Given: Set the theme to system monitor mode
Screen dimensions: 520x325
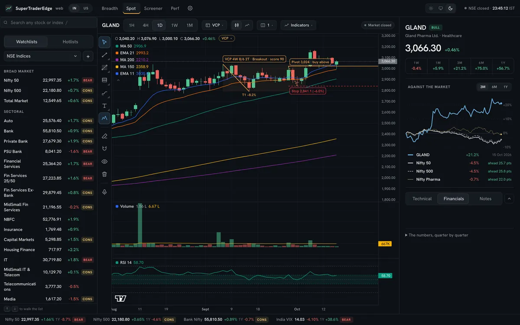Looking at the screenshot, I should (x=441, y=8).
